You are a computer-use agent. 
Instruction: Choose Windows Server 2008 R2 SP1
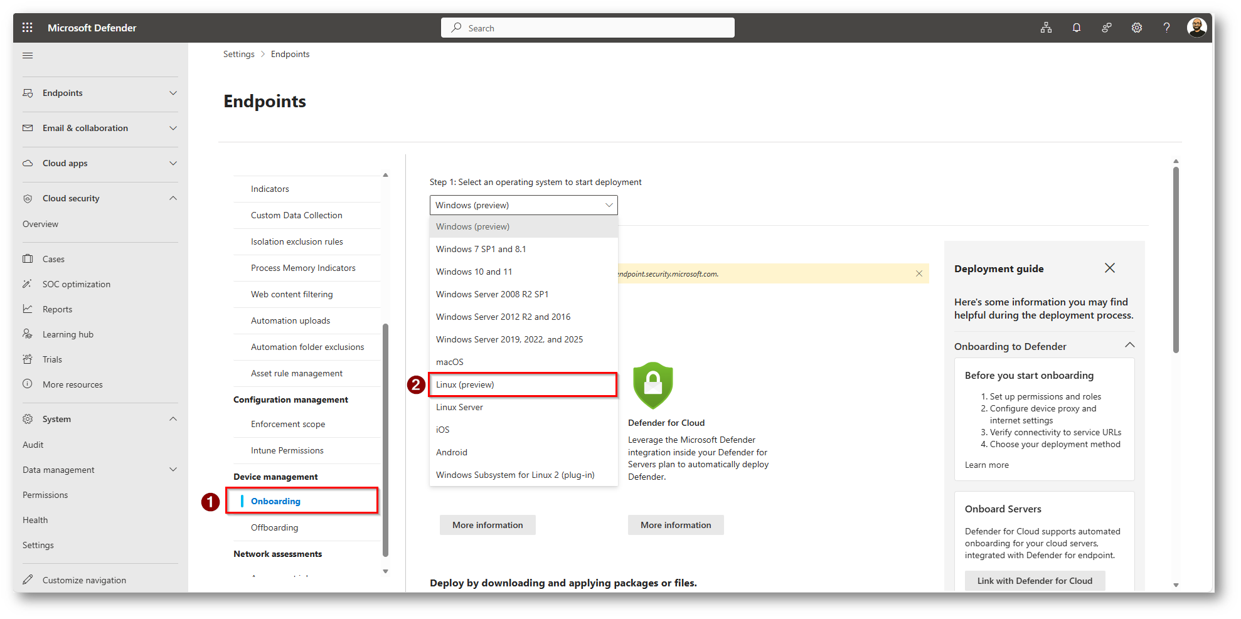(x=523, y=294)
